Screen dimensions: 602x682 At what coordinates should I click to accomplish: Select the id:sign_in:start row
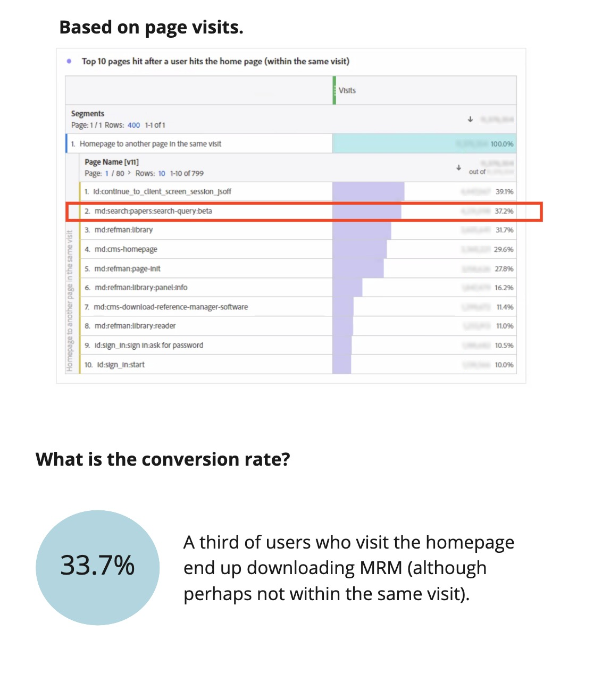tap(121, 365)
